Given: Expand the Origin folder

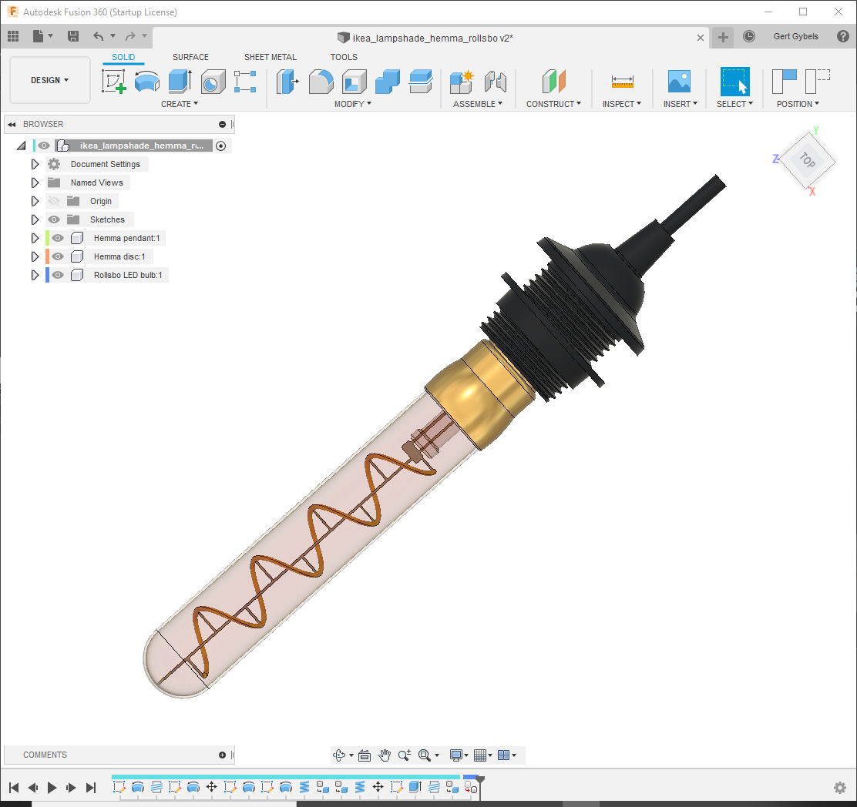Looking at the screenshot, I should pos(35,201).
